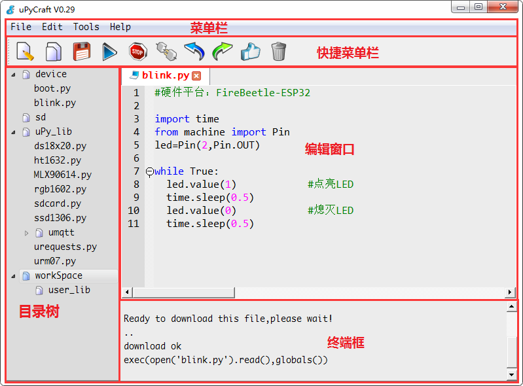Open the File menu
The height and width of the screenshot is (386, 523).
[x=21, y=27]
